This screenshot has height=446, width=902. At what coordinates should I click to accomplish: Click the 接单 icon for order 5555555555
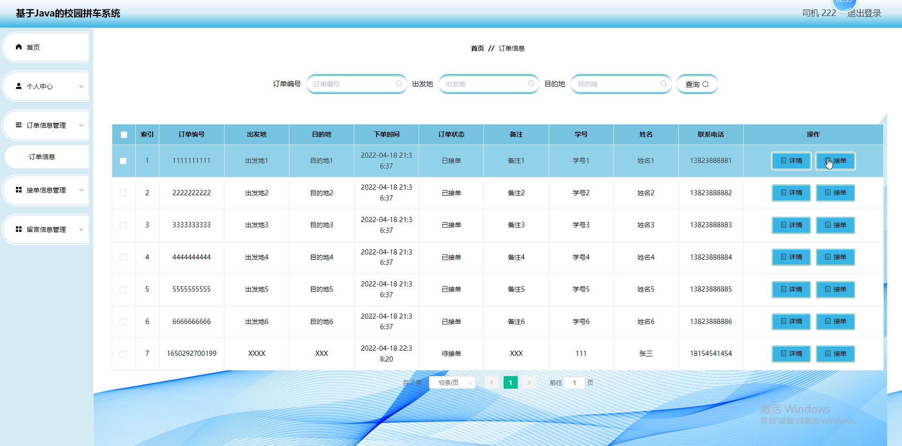(828, 289)
